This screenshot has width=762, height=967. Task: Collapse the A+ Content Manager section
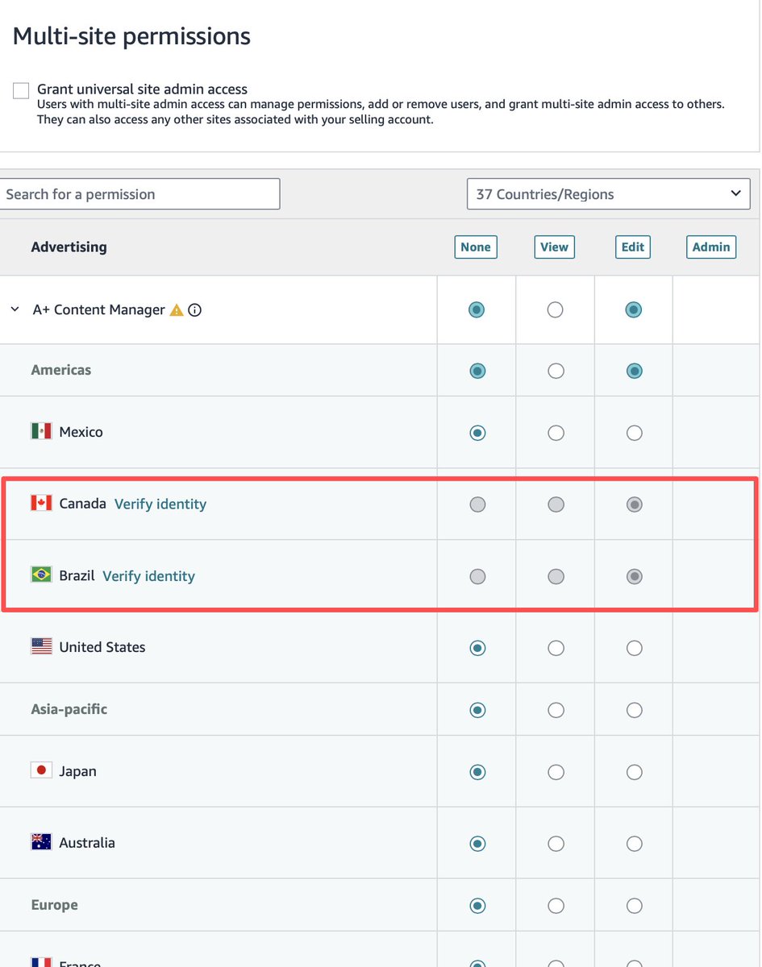[14, 309]
